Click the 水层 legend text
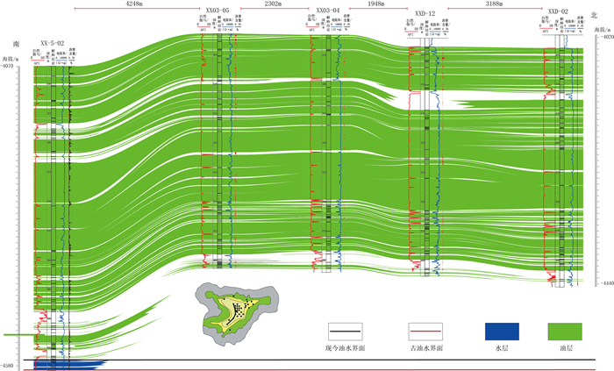Image resolution: width=614 pixels, height=371 pixels. (x=501, y=348)
